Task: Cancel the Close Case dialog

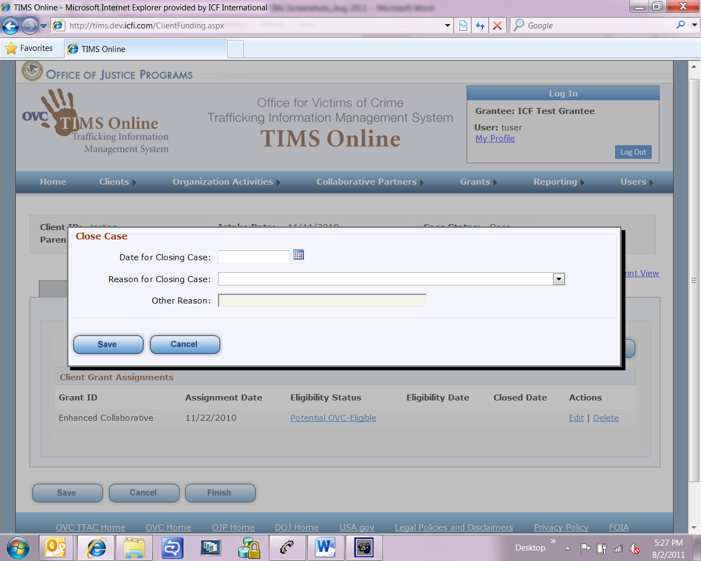Action: (x=185, y=344)
